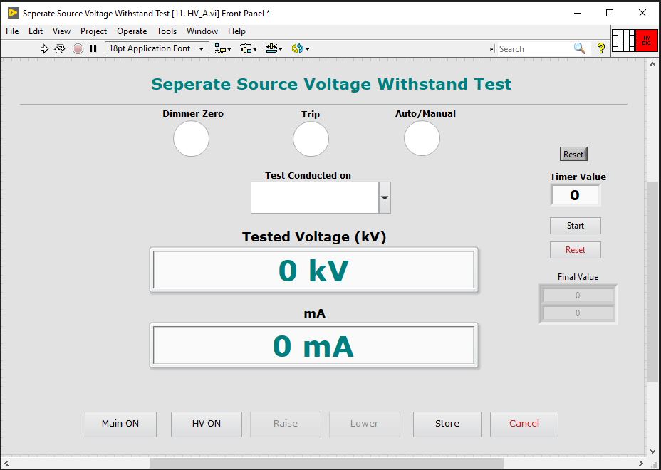Pause execution with the Pause icon
The image size is (661, 470).
93,49
